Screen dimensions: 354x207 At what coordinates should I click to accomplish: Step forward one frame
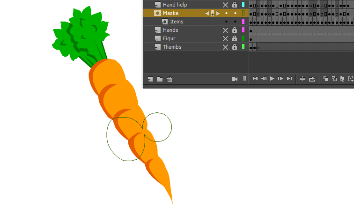point(280,79)
